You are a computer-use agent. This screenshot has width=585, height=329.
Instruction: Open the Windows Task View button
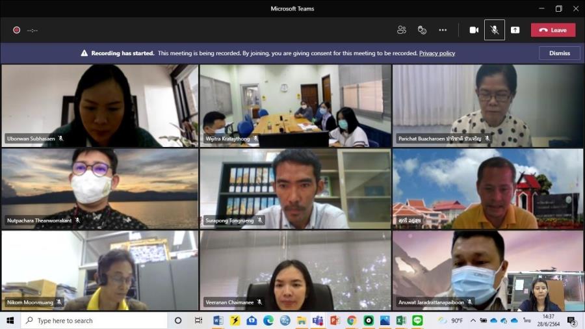(x=198, y=321)
